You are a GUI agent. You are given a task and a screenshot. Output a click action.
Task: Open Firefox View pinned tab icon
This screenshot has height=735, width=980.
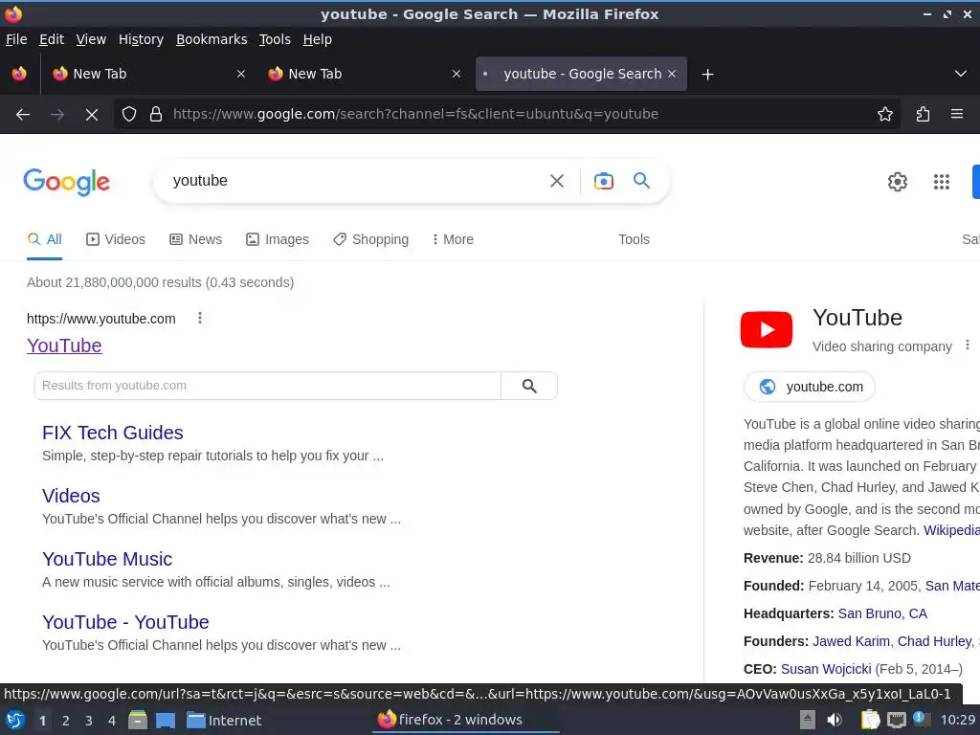point(19,74)
